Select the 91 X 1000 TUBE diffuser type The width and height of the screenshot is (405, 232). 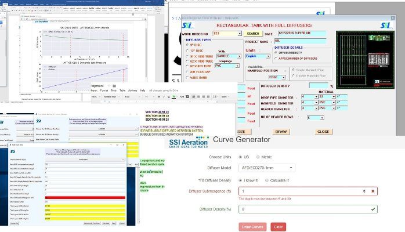coord(187,56)
